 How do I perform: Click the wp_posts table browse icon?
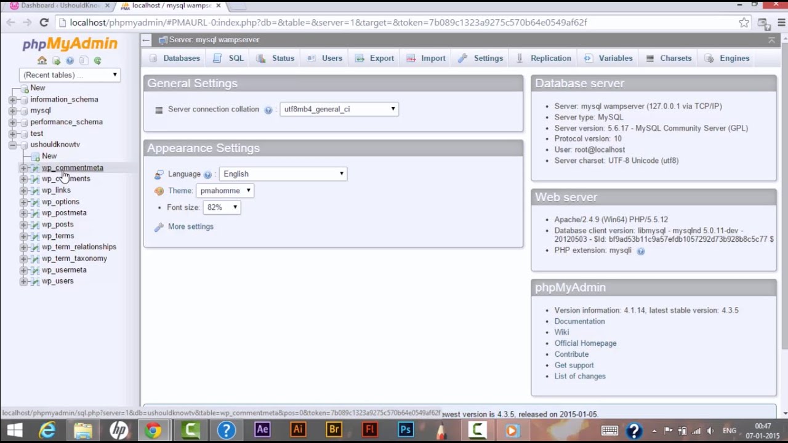click(x=35, y=225)
